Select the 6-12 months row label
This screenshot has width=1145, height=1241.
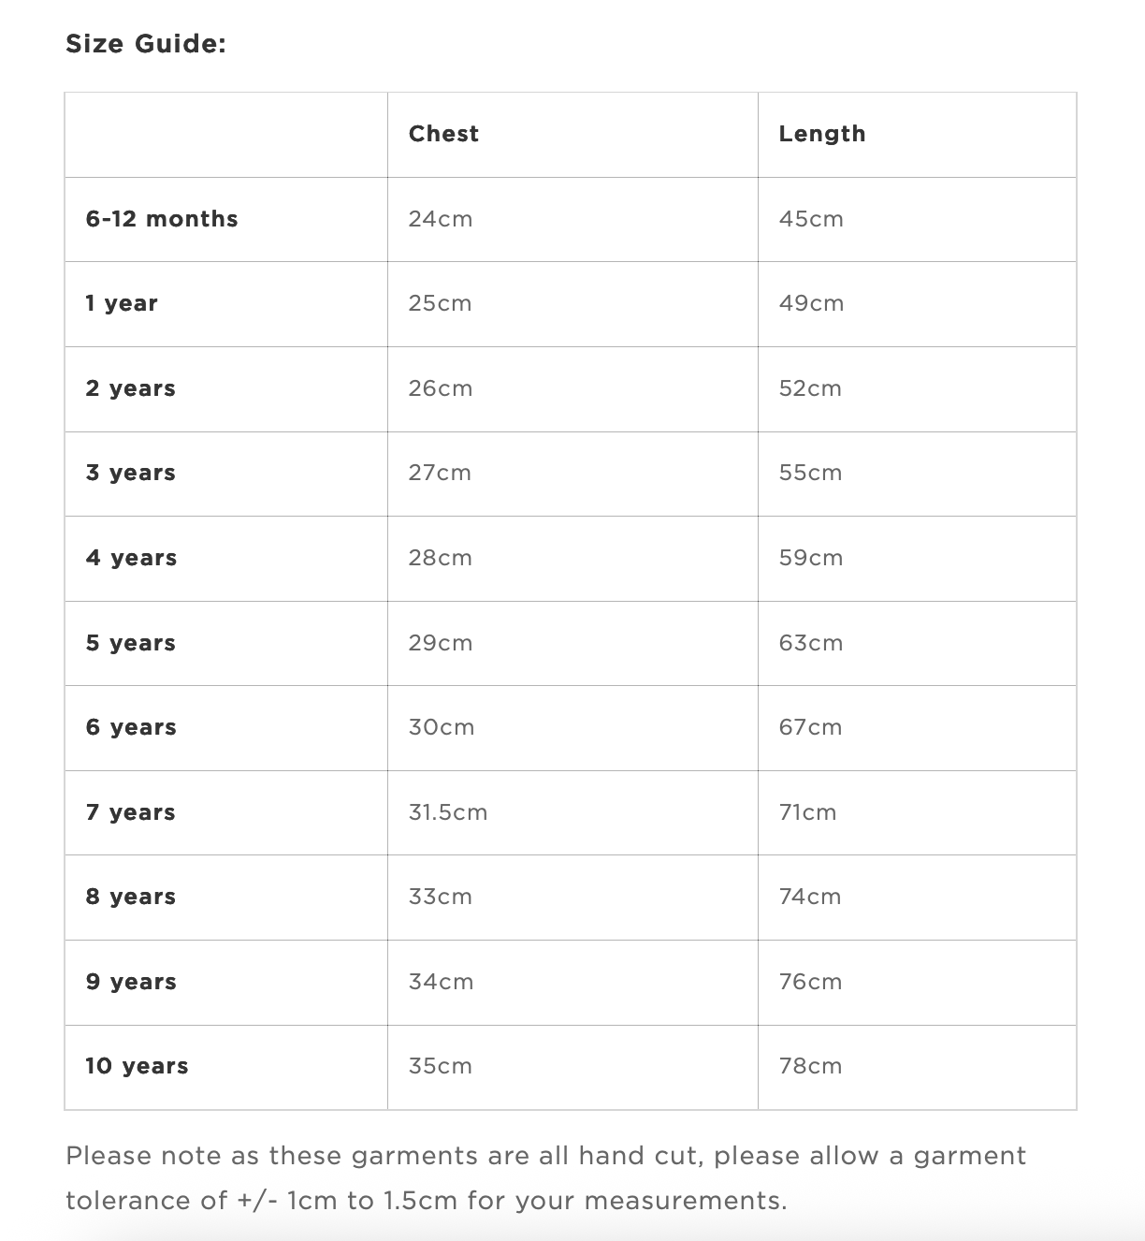[162, 219]
